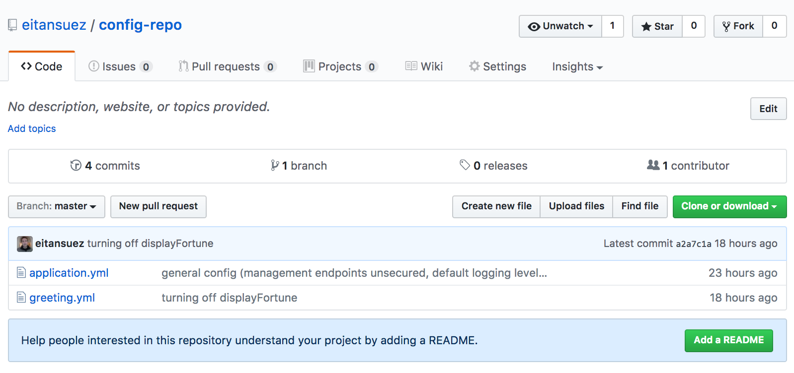Click Upload files button
Screen dimensions: 794x373
click(576, 206)
